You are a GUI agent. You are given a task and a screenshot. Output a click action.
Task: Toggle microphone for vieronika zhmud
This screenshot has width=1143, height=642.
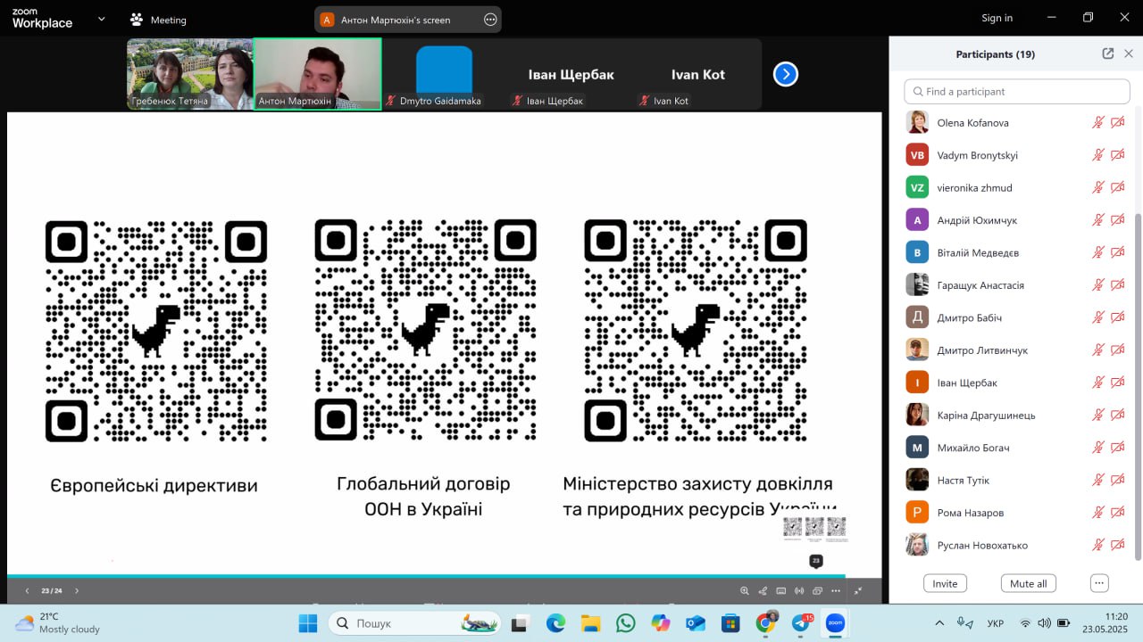pyautogui.click(x=1098, y=187)
